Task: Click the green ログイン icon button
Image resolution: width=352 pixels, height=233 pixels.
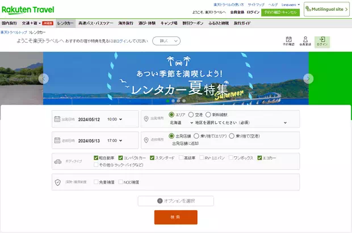Action: 322,42
